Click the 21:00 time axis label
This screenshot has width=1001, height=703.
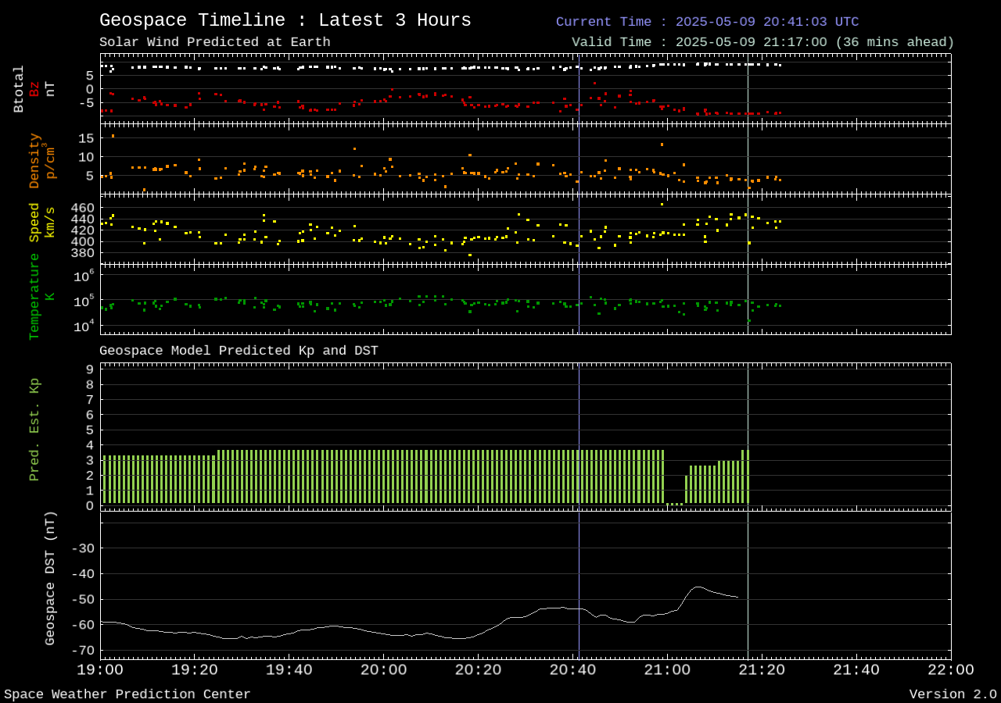667,669
